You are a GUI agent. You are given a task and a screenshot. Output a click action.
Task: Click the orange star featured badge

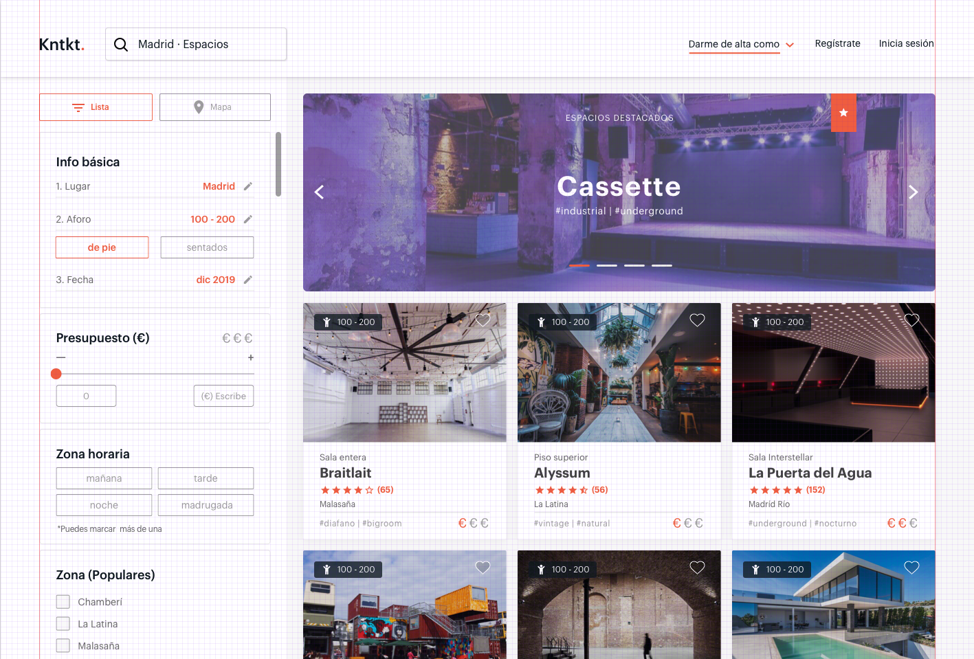point(843,113)
